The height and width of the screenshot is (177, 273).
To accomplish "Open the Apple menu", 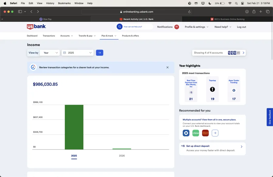I will (x=5, y=3).
